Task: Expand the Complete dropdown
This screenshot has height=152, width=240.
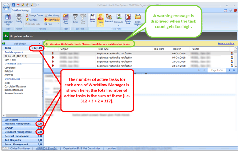Action: pyautogui.click(x=119, y=24)
